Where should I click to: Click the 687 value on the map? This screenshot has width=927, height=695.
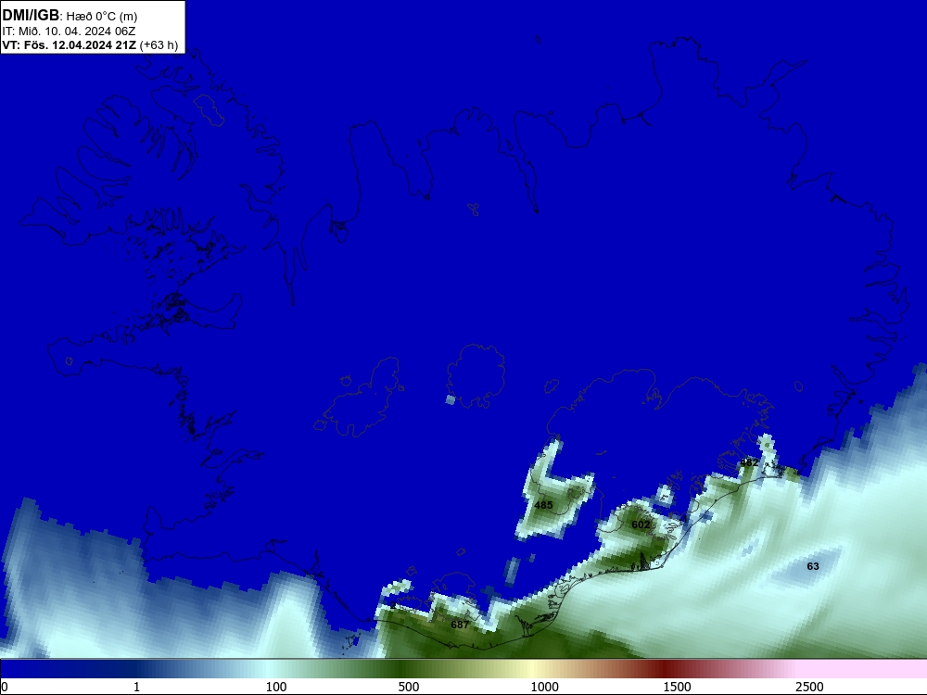460,625
